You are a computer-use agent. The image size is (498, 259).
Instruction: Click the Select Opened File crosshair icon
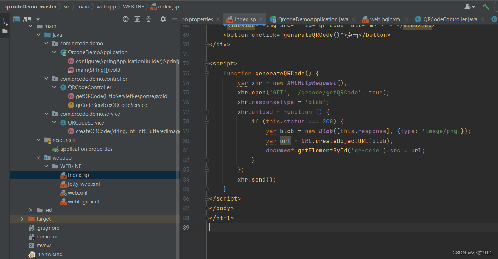[x=125, y=19]
